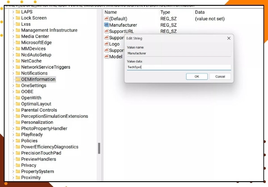
Task: Click the Privacy folder icon
Action: 18,165
